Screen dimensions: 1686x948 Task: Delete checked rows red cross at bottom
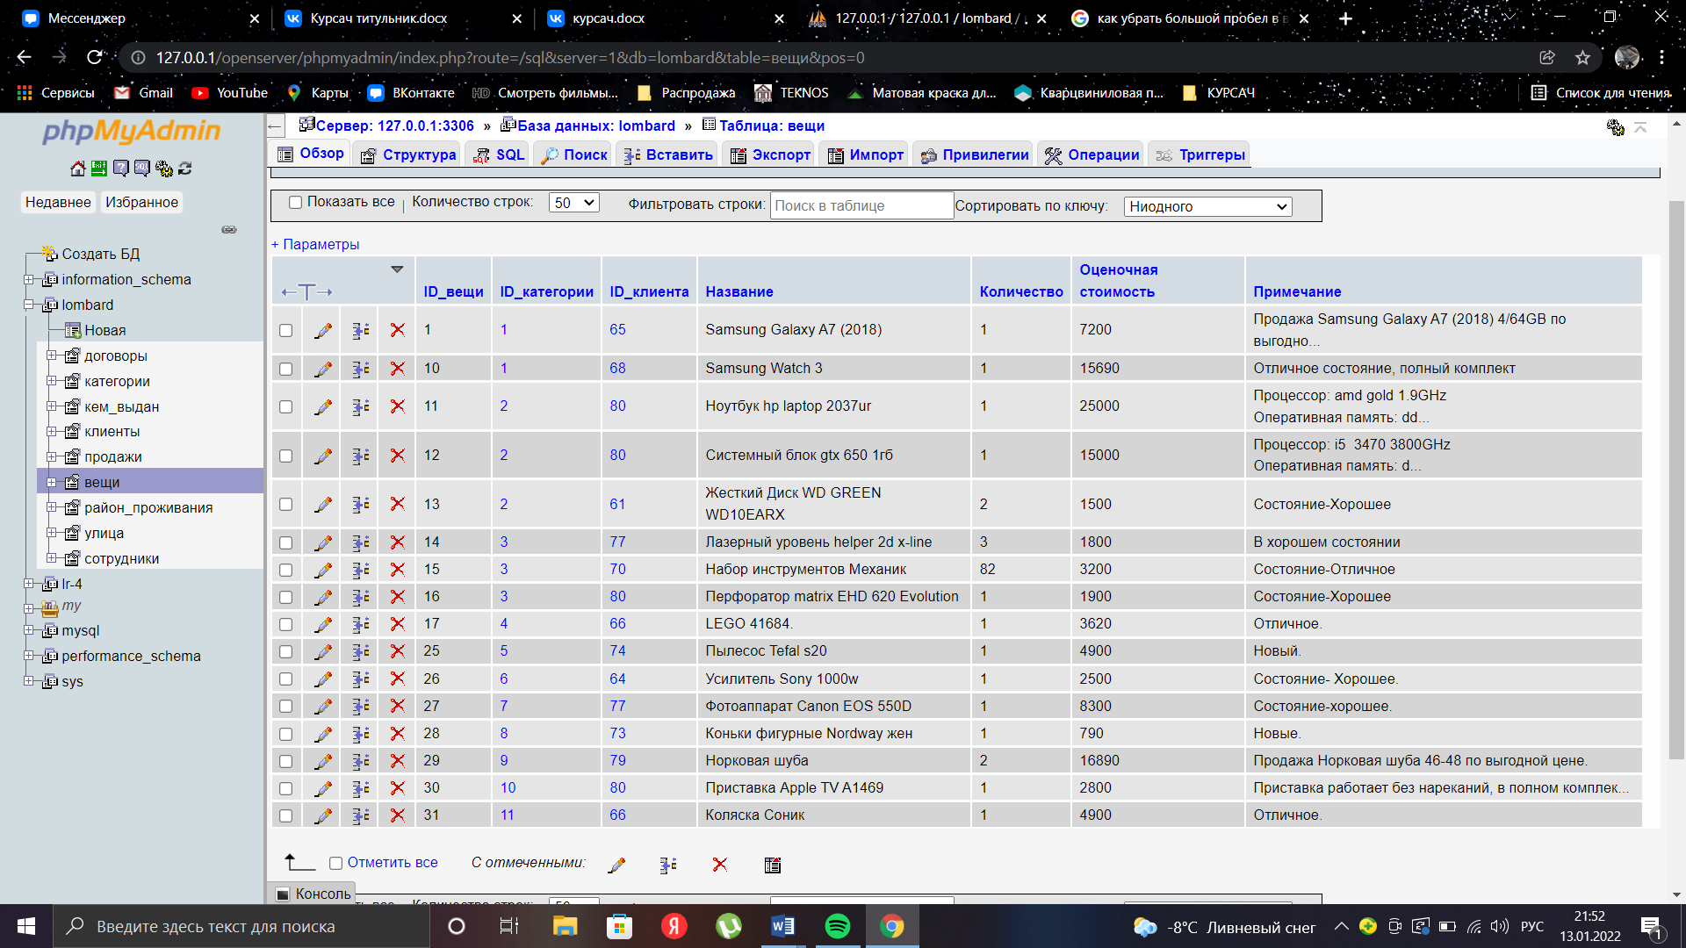click(720, 865)
